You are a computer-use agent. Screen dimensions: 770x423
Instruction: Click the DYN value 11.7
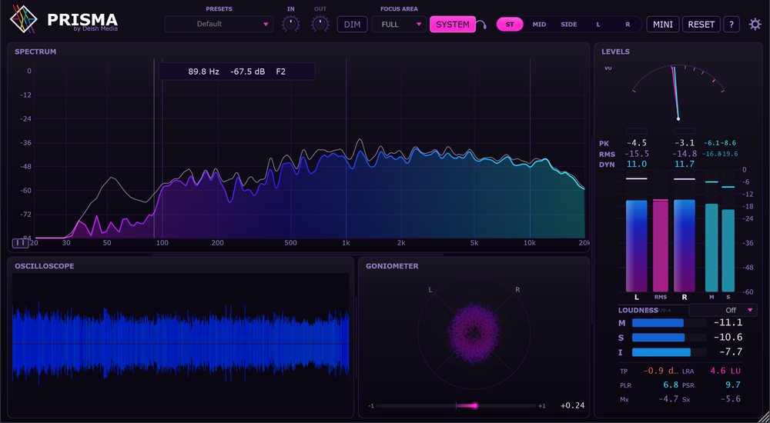[x=684, y=165]
